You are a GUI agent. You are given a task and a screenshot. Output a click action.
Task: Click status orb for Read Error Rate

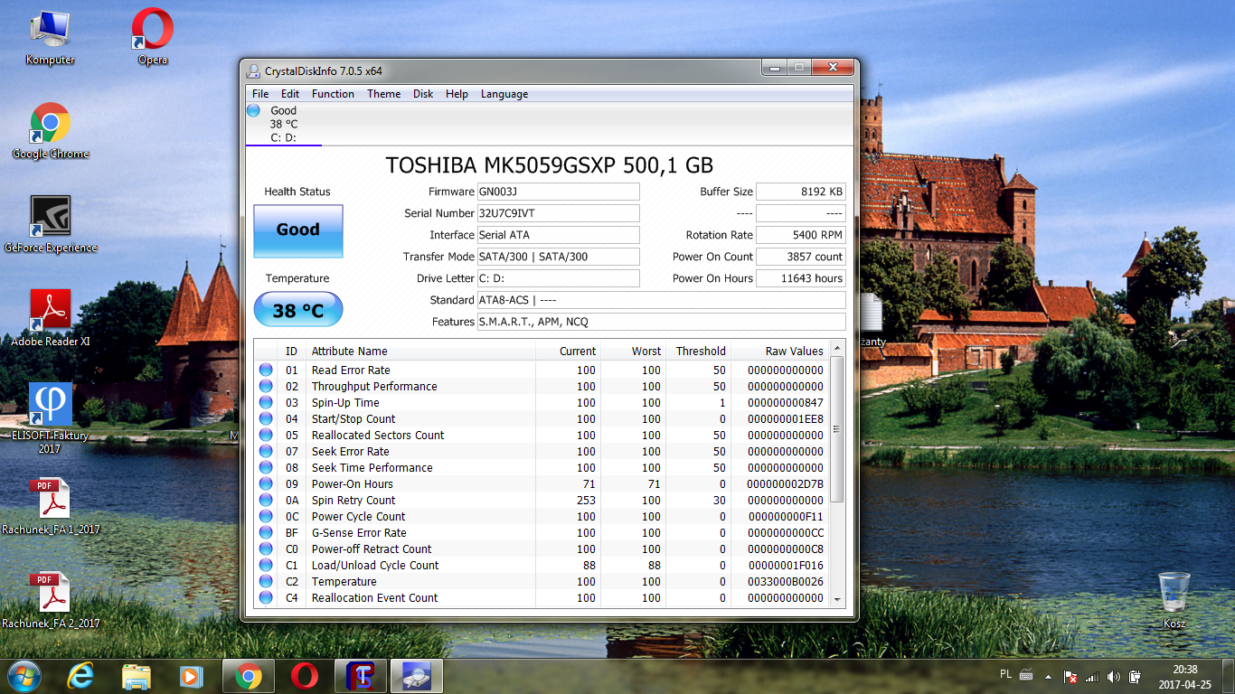[x=266, y=370]
